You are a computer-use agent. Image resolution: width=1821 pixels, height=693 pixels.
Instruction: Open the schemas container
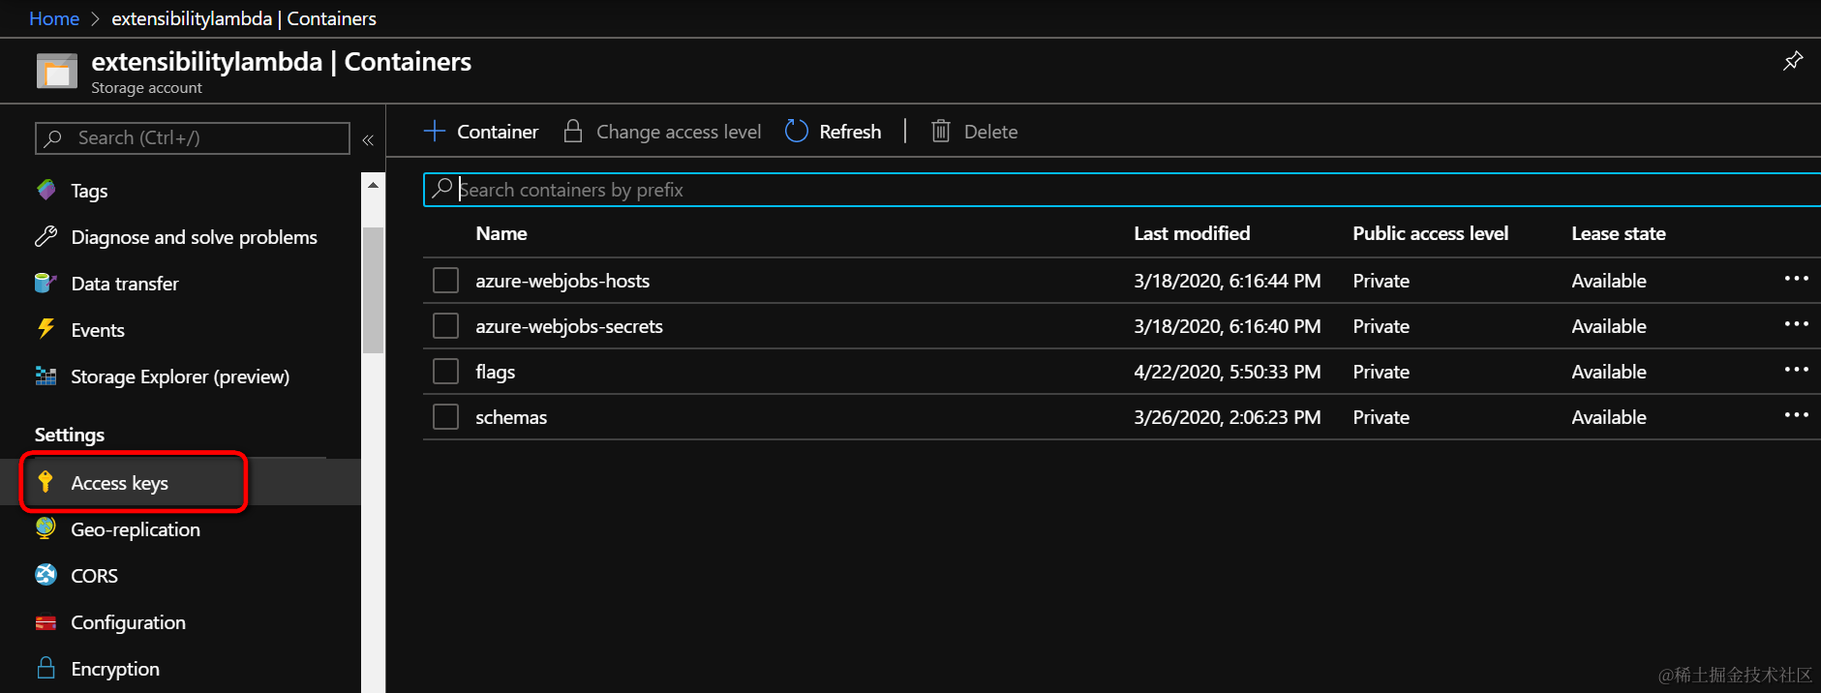[x=511, y=417]
